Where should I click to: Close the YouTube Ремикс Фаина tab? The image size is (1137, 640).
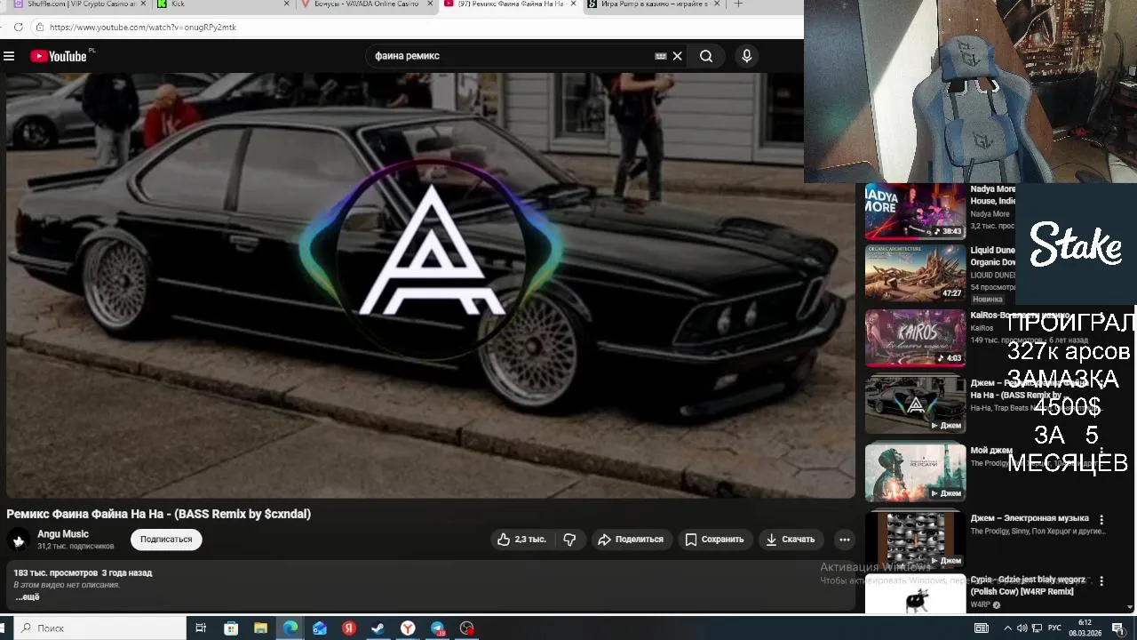click(573, 4)
